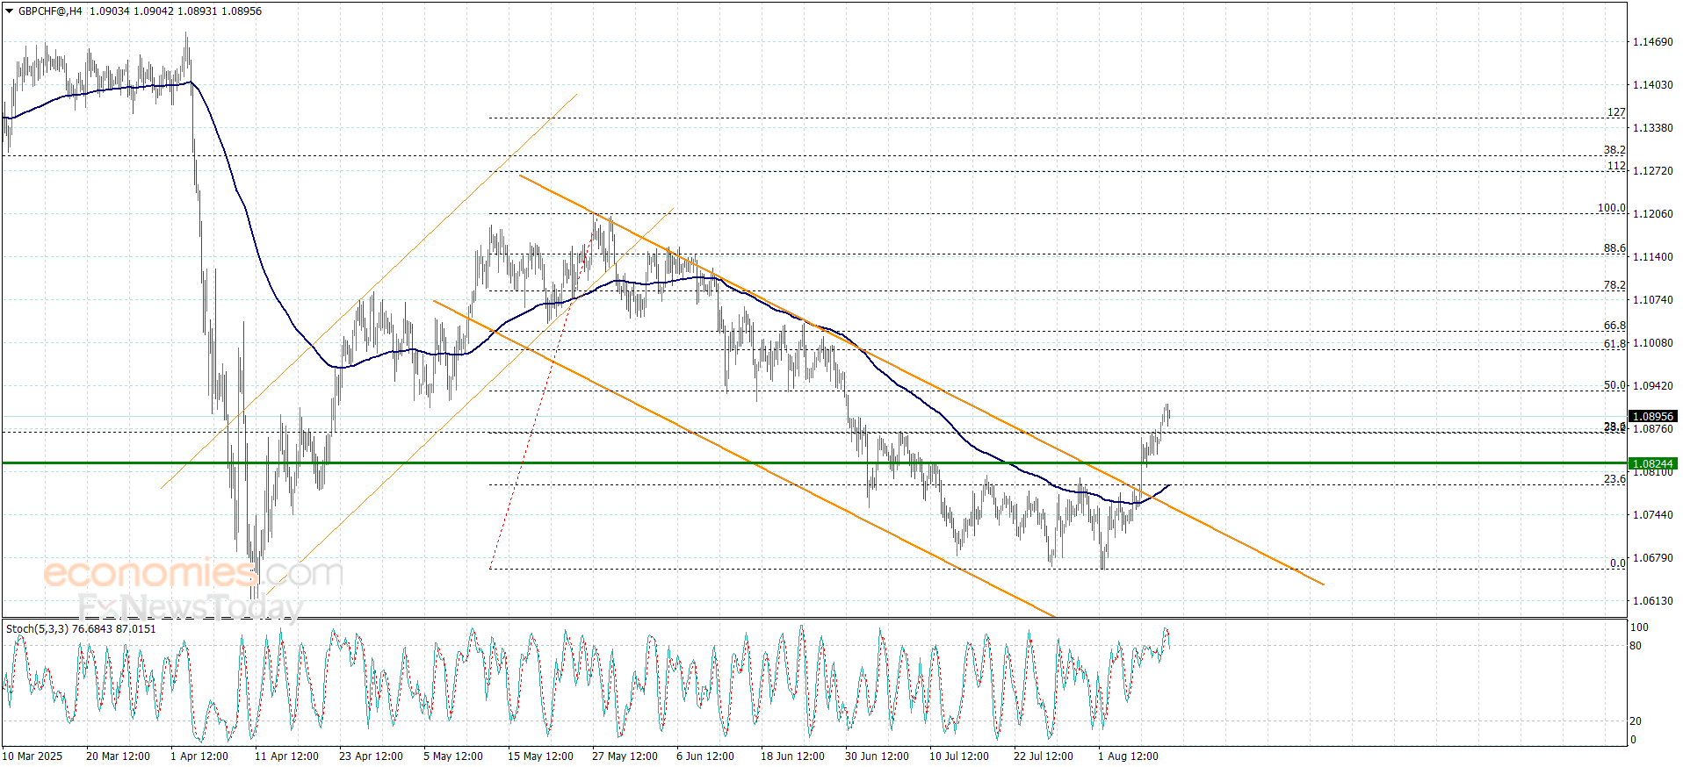
Task: Click the 1.07440 price axis label
Action: pyautogui.click(x=1652, y=515)
